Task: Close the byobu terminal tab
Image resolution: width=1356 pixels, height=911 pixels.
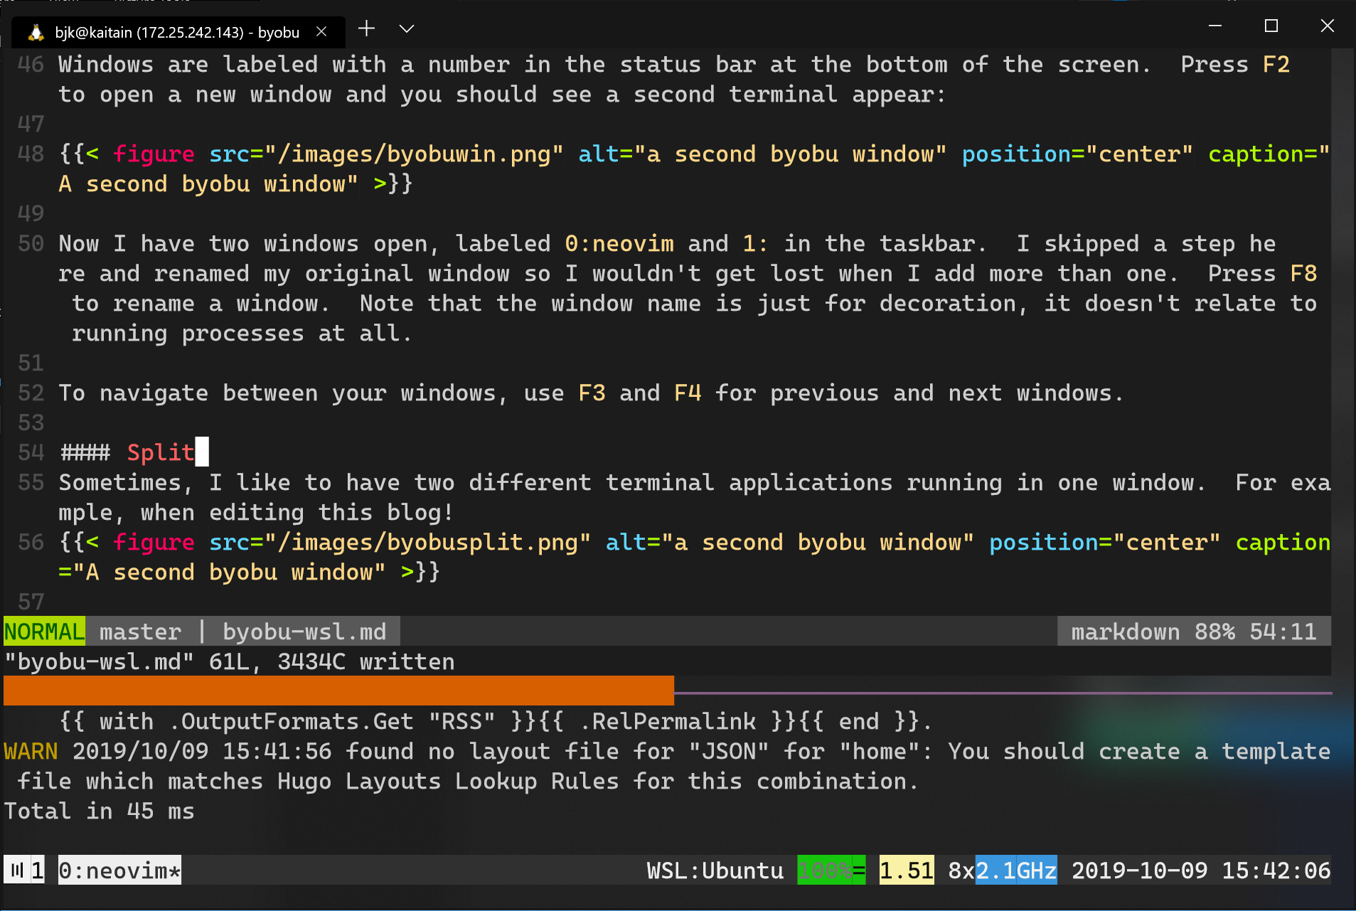Action: click(x=321, y=32)
